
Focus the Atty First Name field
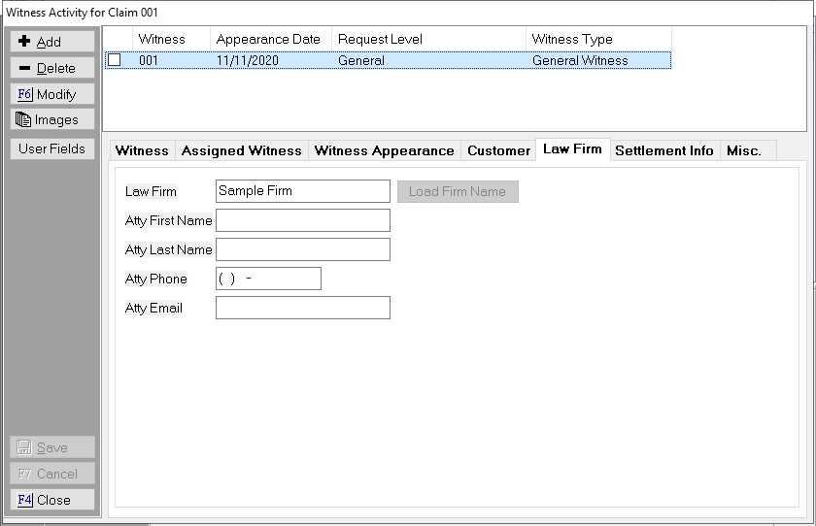click(302, 220)
